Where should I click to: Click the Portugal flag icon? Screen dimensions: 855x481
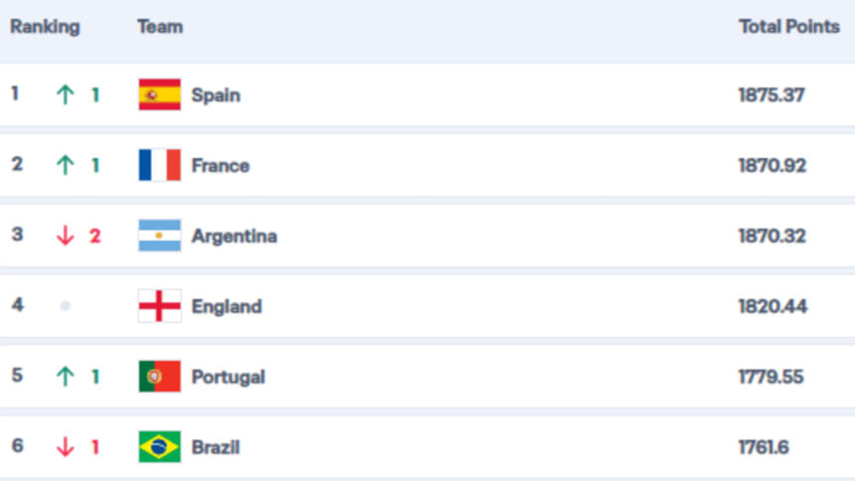point(159,377)
